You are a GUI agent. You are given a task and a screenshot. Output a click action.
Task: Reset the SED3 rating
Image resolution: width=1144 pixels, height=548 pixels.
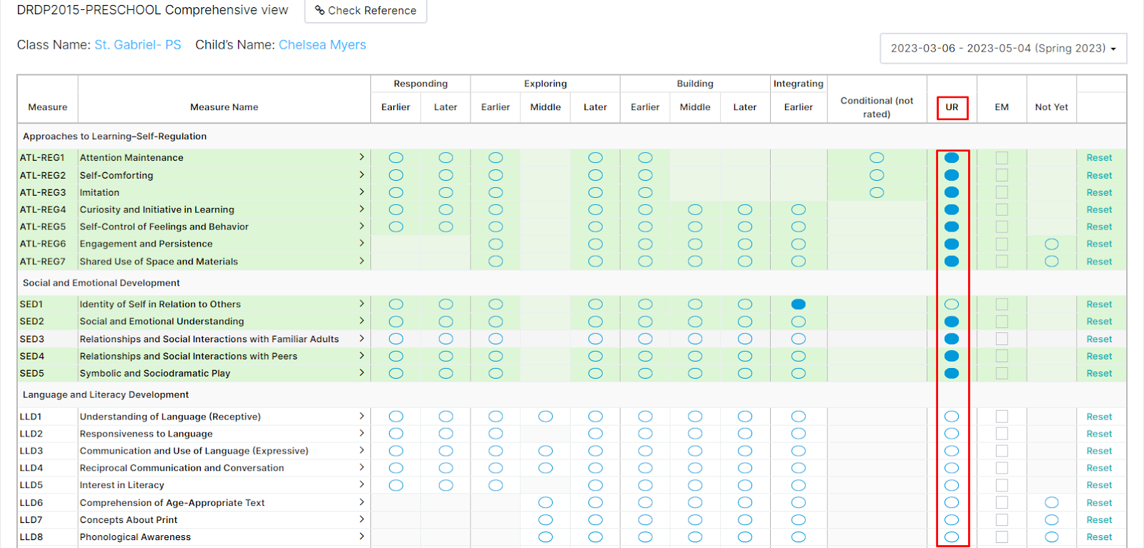tap(1099, 339)
